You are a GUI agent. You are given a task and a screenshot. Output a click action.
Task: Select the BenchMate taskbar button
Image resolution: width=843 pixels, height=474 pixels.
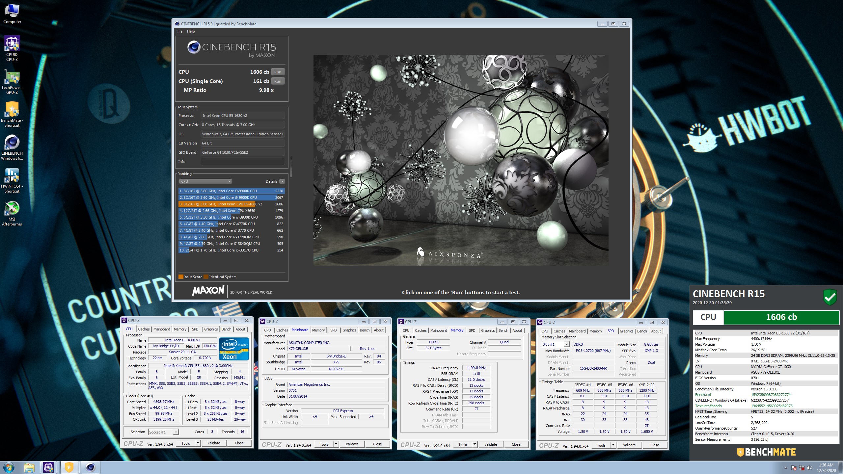pos(69,467)
